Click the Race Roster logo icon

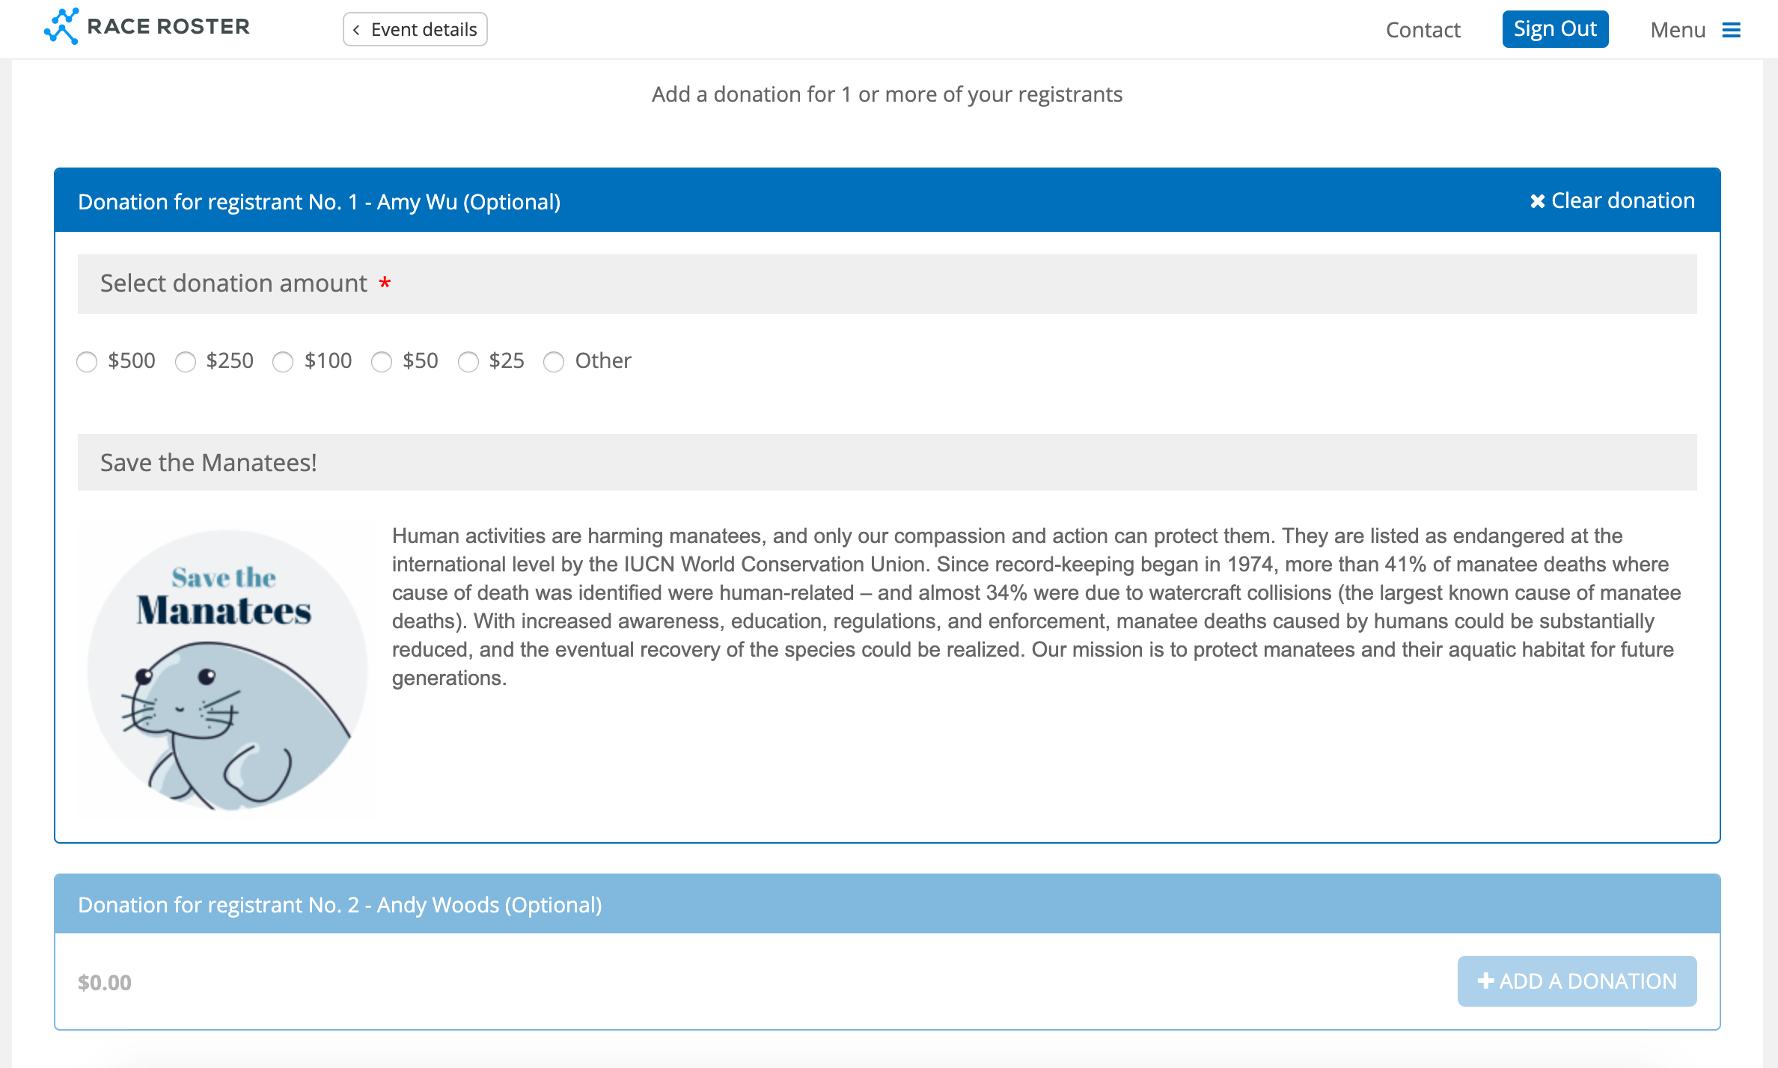click(61, 27)
